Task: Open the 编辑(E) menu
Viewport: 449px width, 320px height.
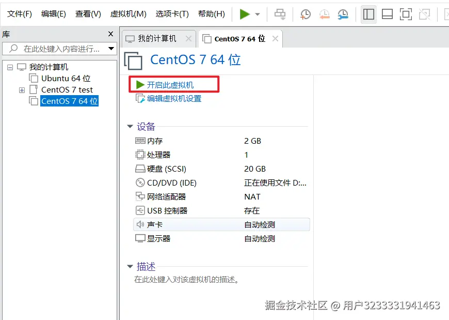Action: pyautogui.click(x=54, y=13)
